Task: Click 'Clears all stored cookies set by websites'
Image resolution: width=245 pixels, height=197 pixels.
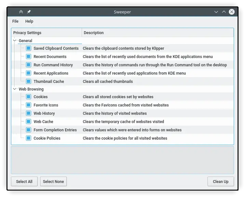Action: pyautogui.click(x=118, y=97)
